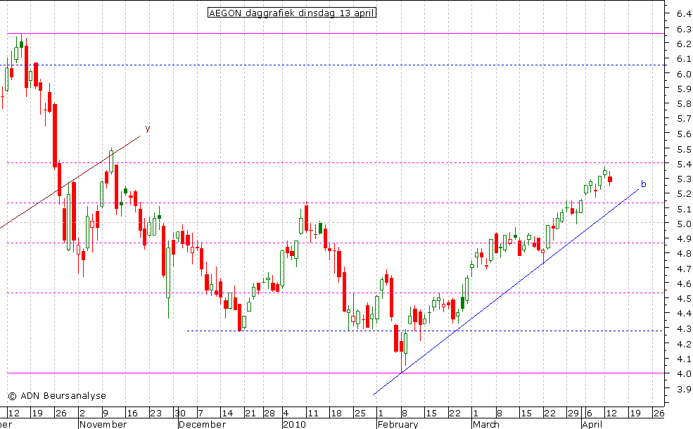This screenshot has width=693, height=429.
Task: Click date label '26' under October
Action: (61, 413)
